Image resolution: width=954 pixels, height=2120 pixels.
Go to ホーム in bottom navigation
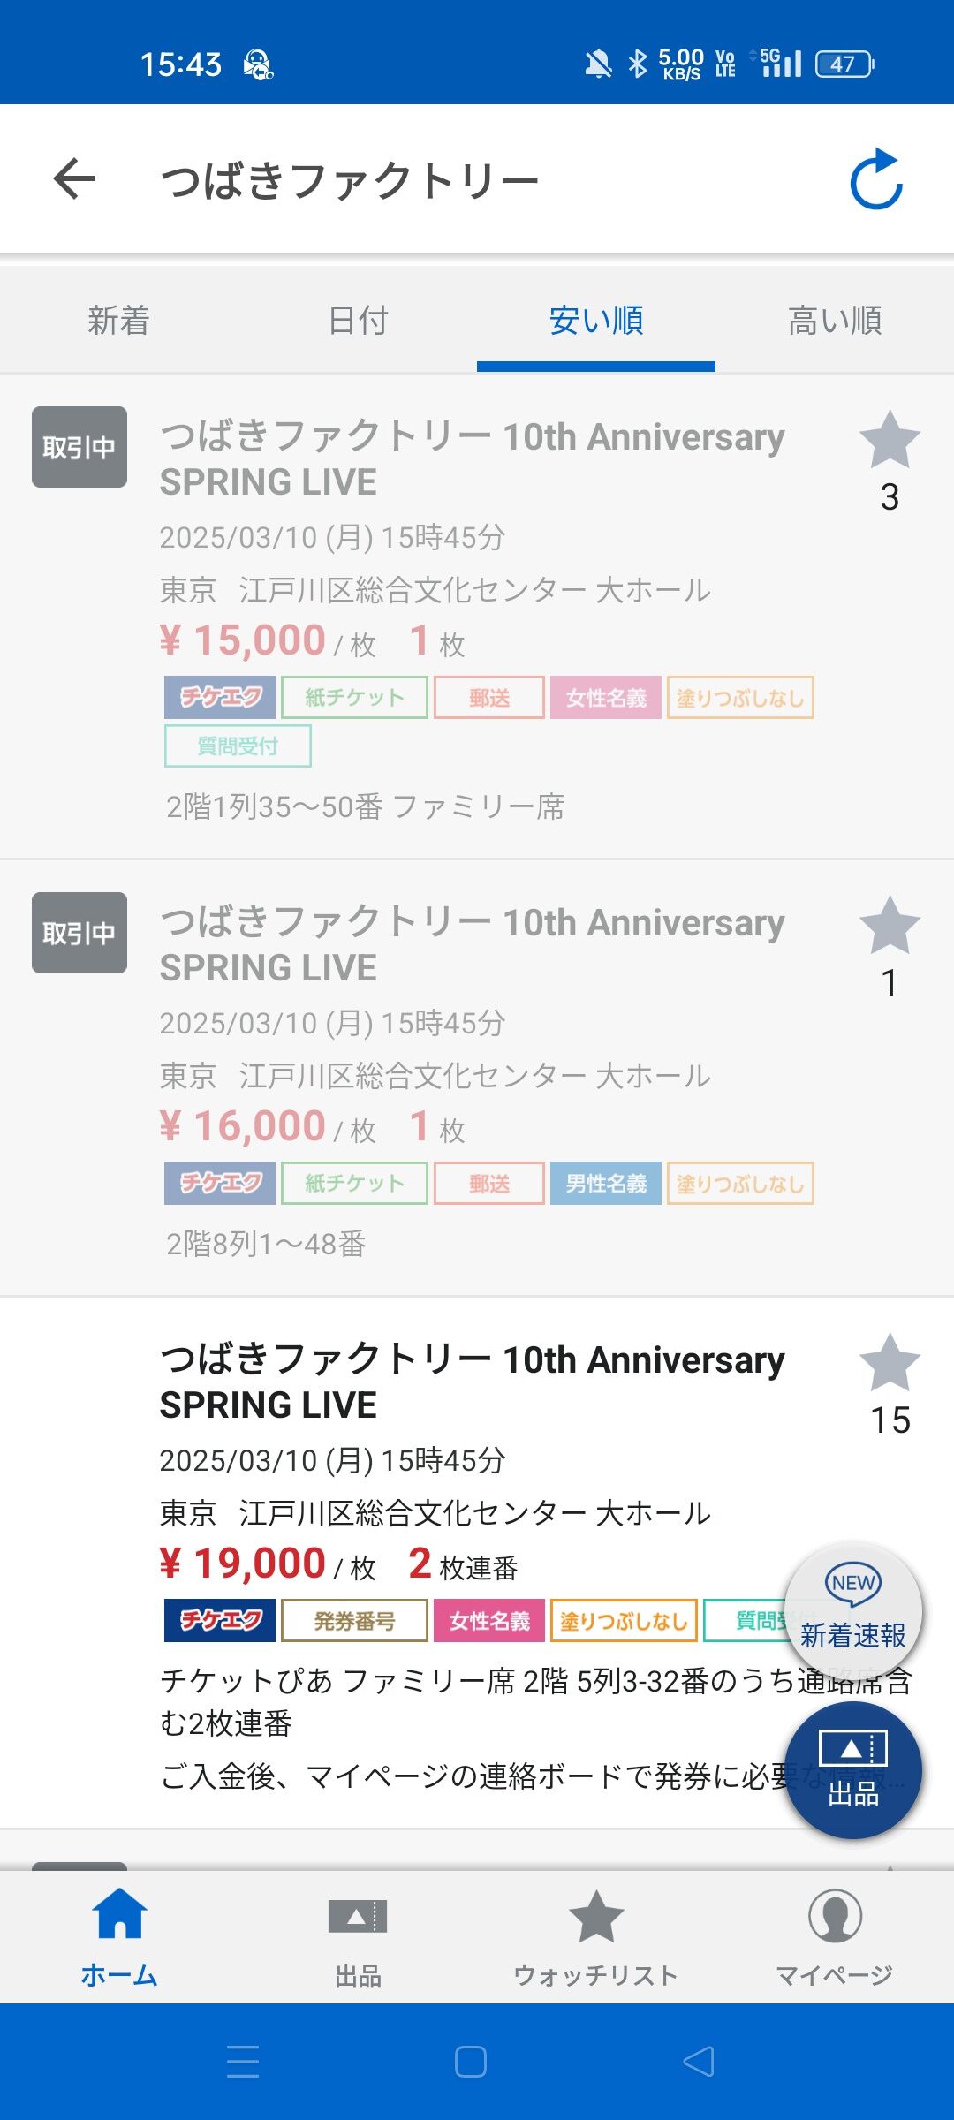[x=119, y=1936]
